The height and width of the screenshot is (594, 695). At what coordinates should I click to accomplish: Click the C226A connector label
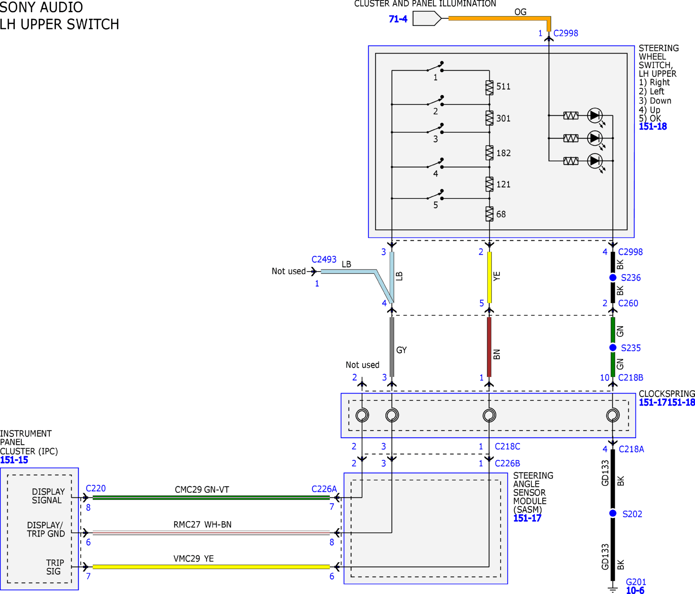pos(324,489)
